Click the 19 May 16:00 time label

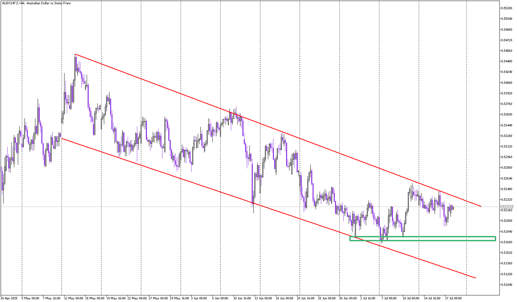(116, 298)
